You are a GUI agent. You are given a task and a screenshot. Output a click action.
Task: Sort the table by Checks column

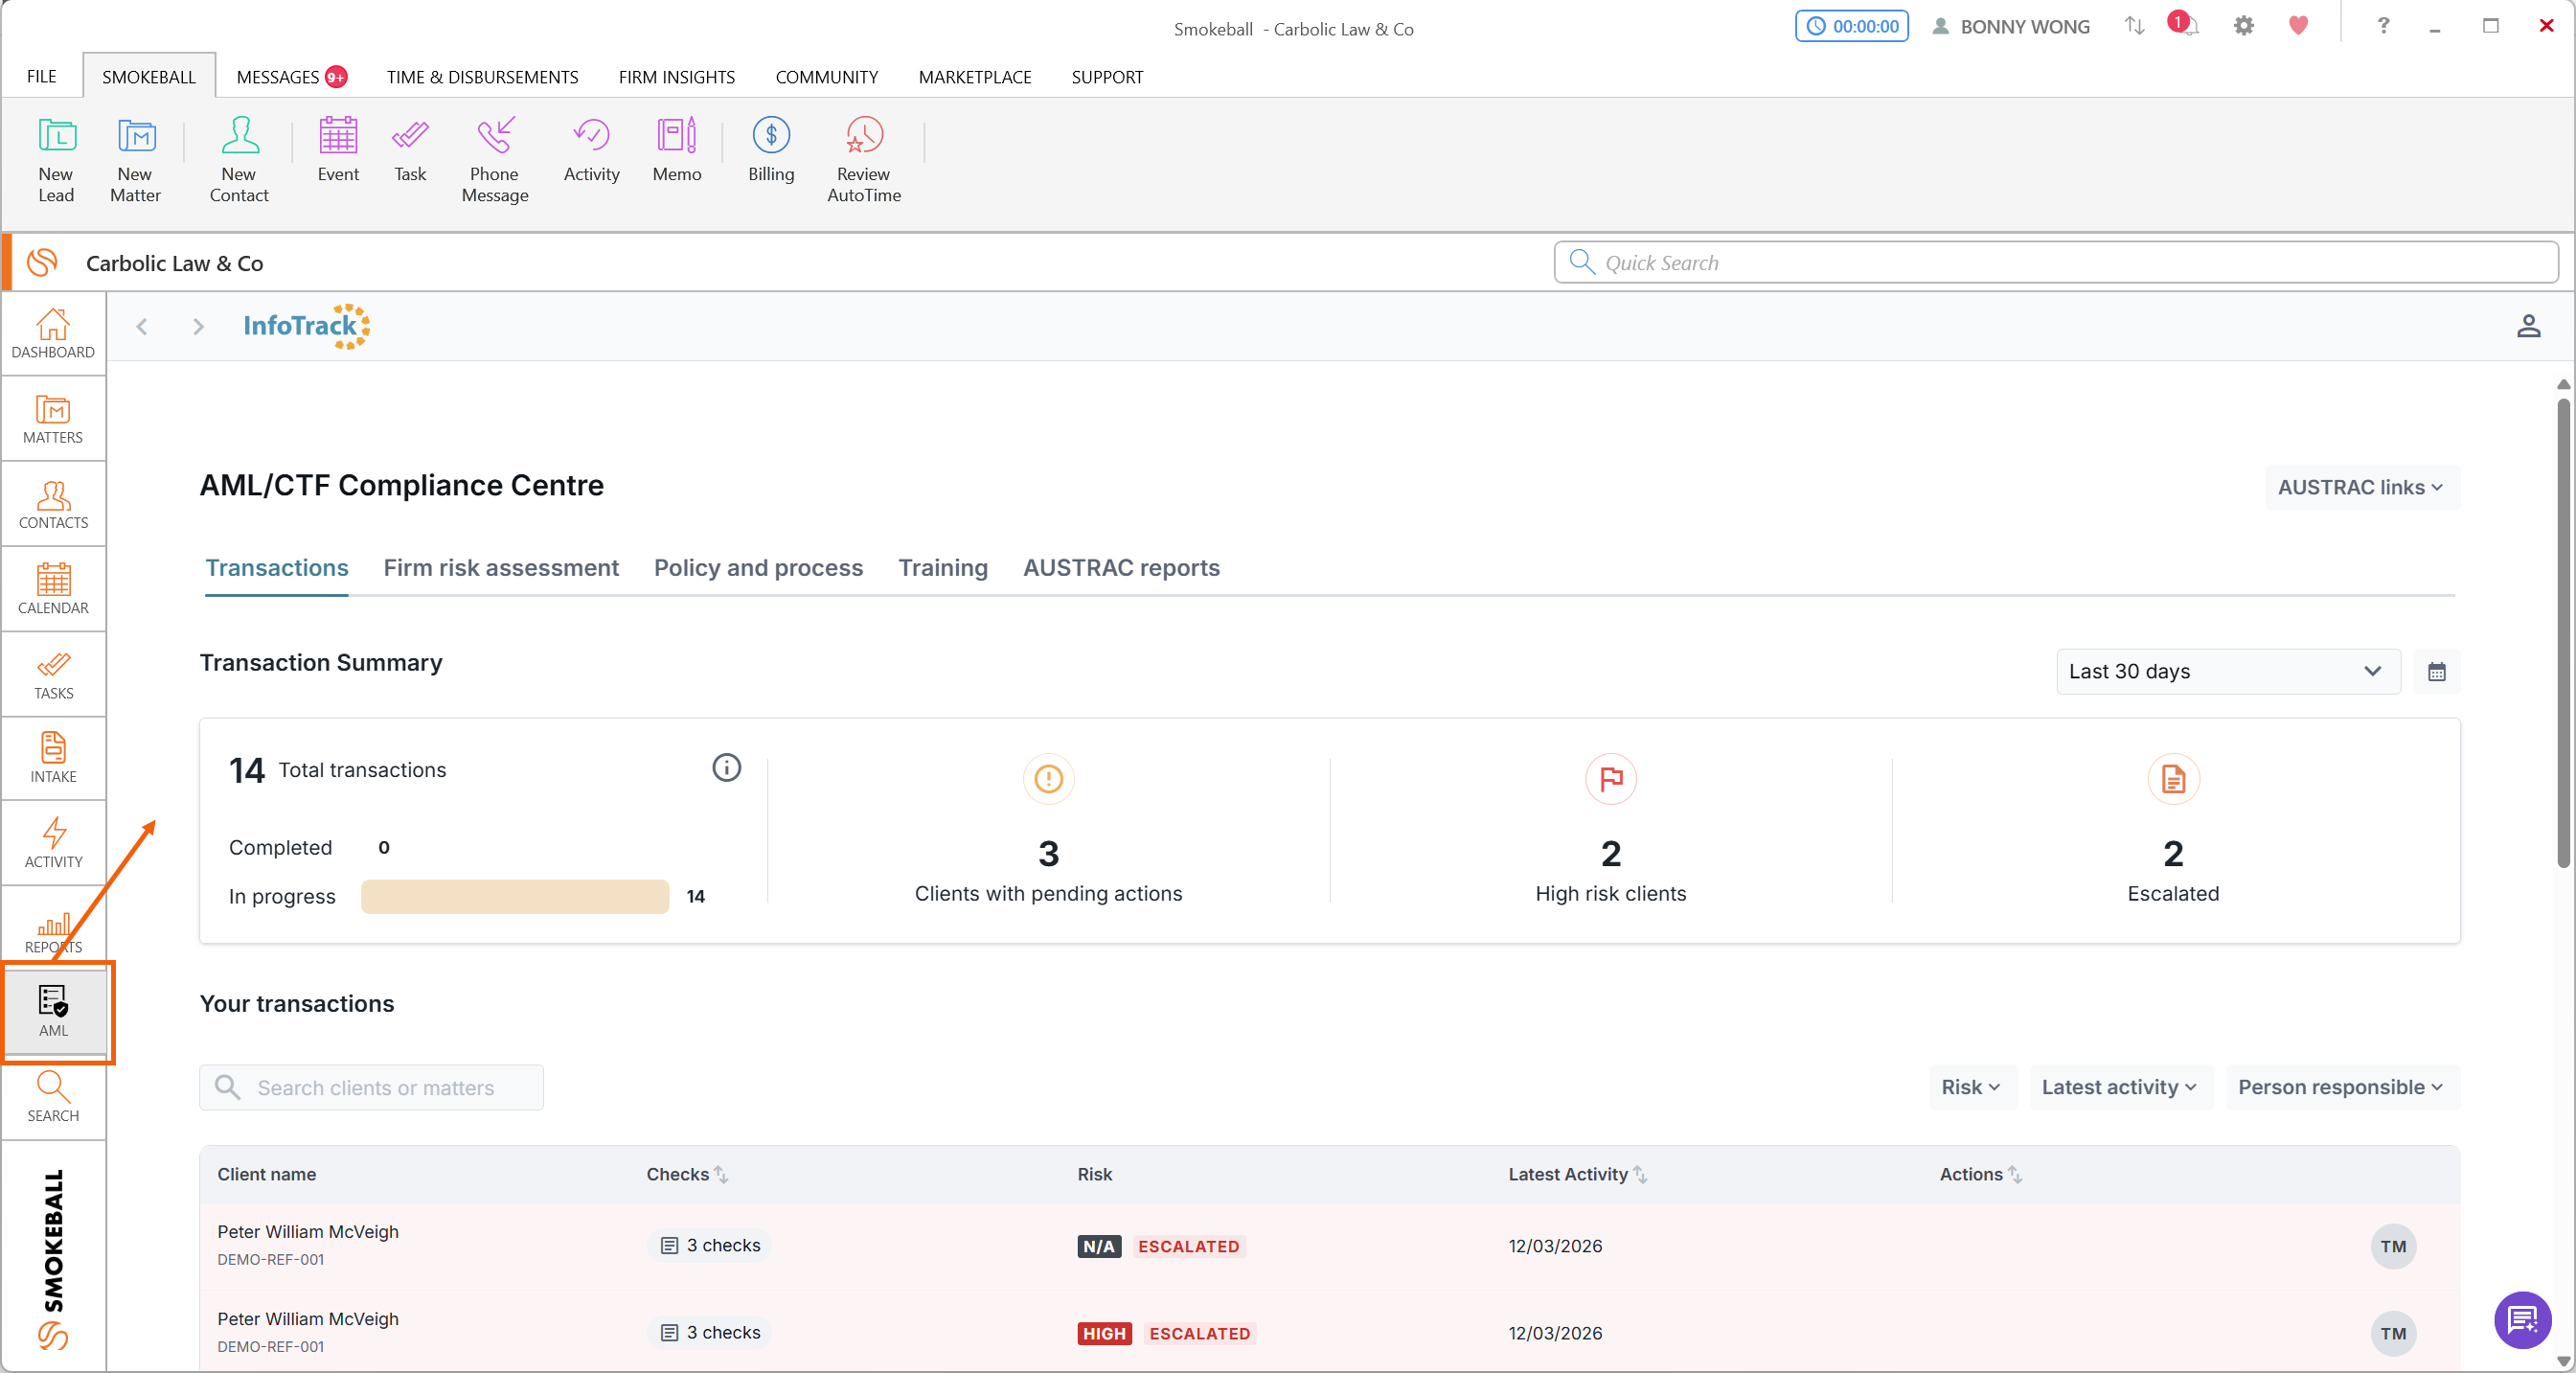pyautogui.click(x=720, y=1174)
